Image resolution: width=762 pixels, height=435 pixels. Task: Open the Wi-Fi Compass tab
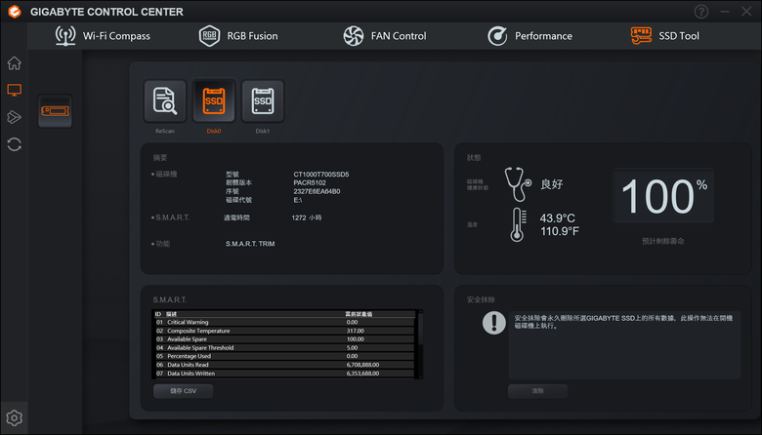click(x=103, y=36)
